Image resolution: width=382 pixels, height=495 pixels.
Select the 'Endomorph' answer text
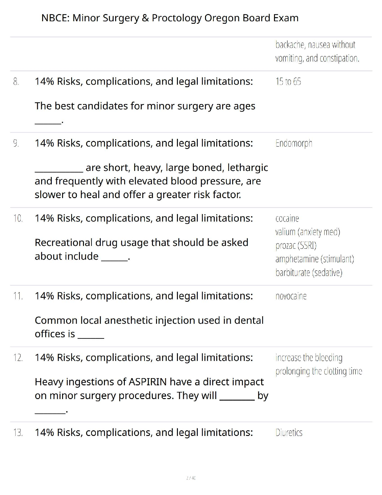click(294, 143)
